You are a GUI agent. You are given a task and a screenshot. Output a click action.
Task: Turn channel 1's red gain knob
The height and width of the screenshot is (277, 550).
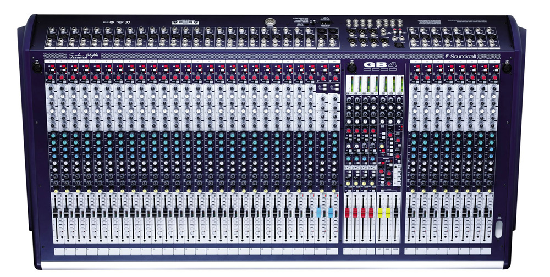51,77
